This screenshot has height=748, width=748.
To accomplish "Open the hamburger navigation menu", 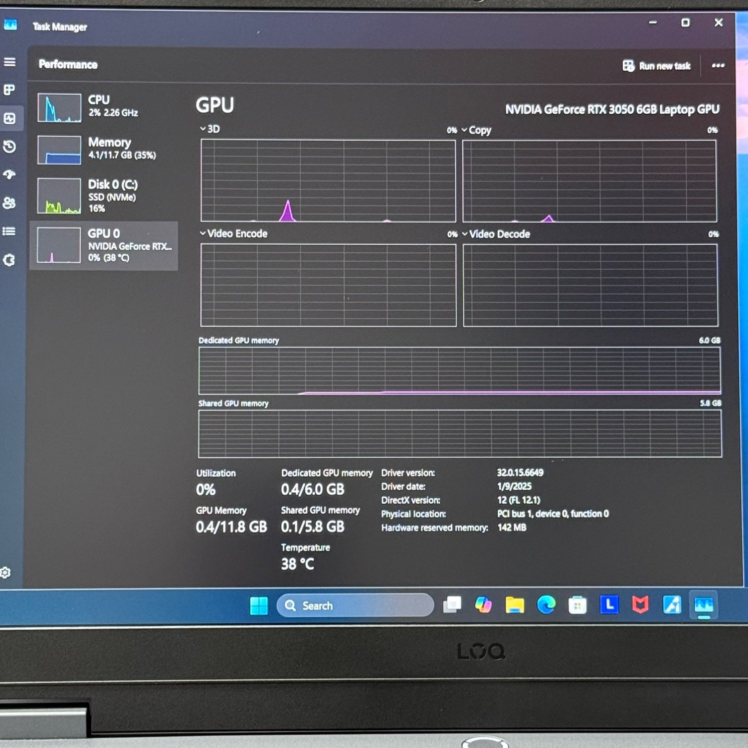I will (x=9, y=62).
